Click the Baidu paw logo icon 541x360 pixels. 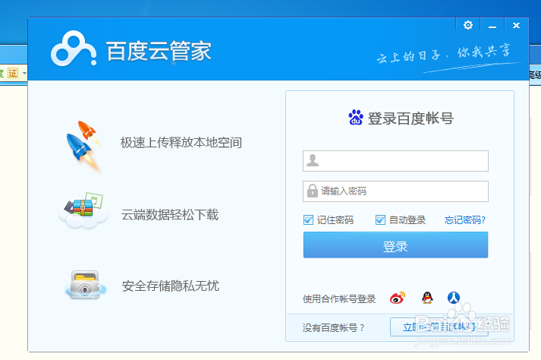coord(356,118)
